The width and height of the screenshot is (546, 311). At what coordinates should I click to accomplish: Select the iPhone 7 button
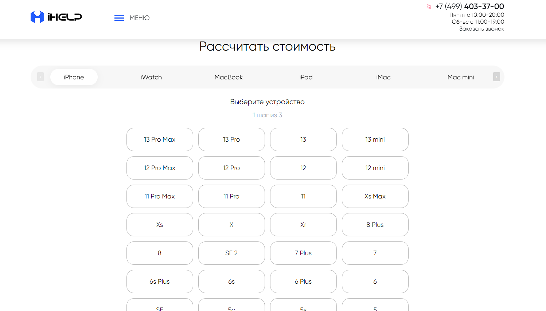coord(375,253)
